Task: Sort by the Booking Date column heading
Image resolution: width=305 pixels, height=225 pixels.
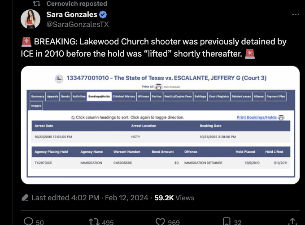Action: [211, 126]
